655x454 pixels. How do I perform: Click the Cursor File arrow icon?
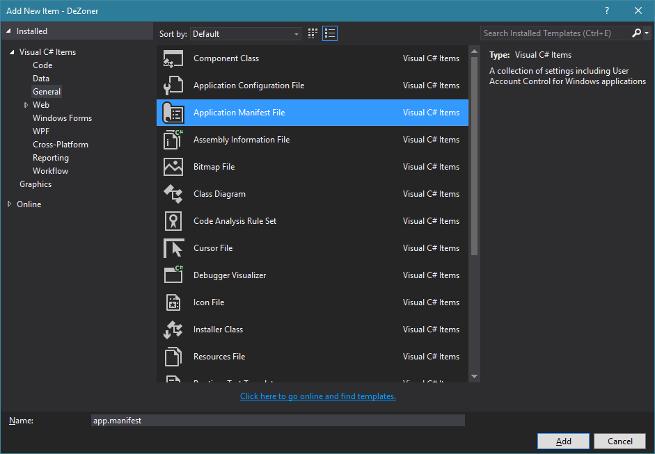[173, 248]
